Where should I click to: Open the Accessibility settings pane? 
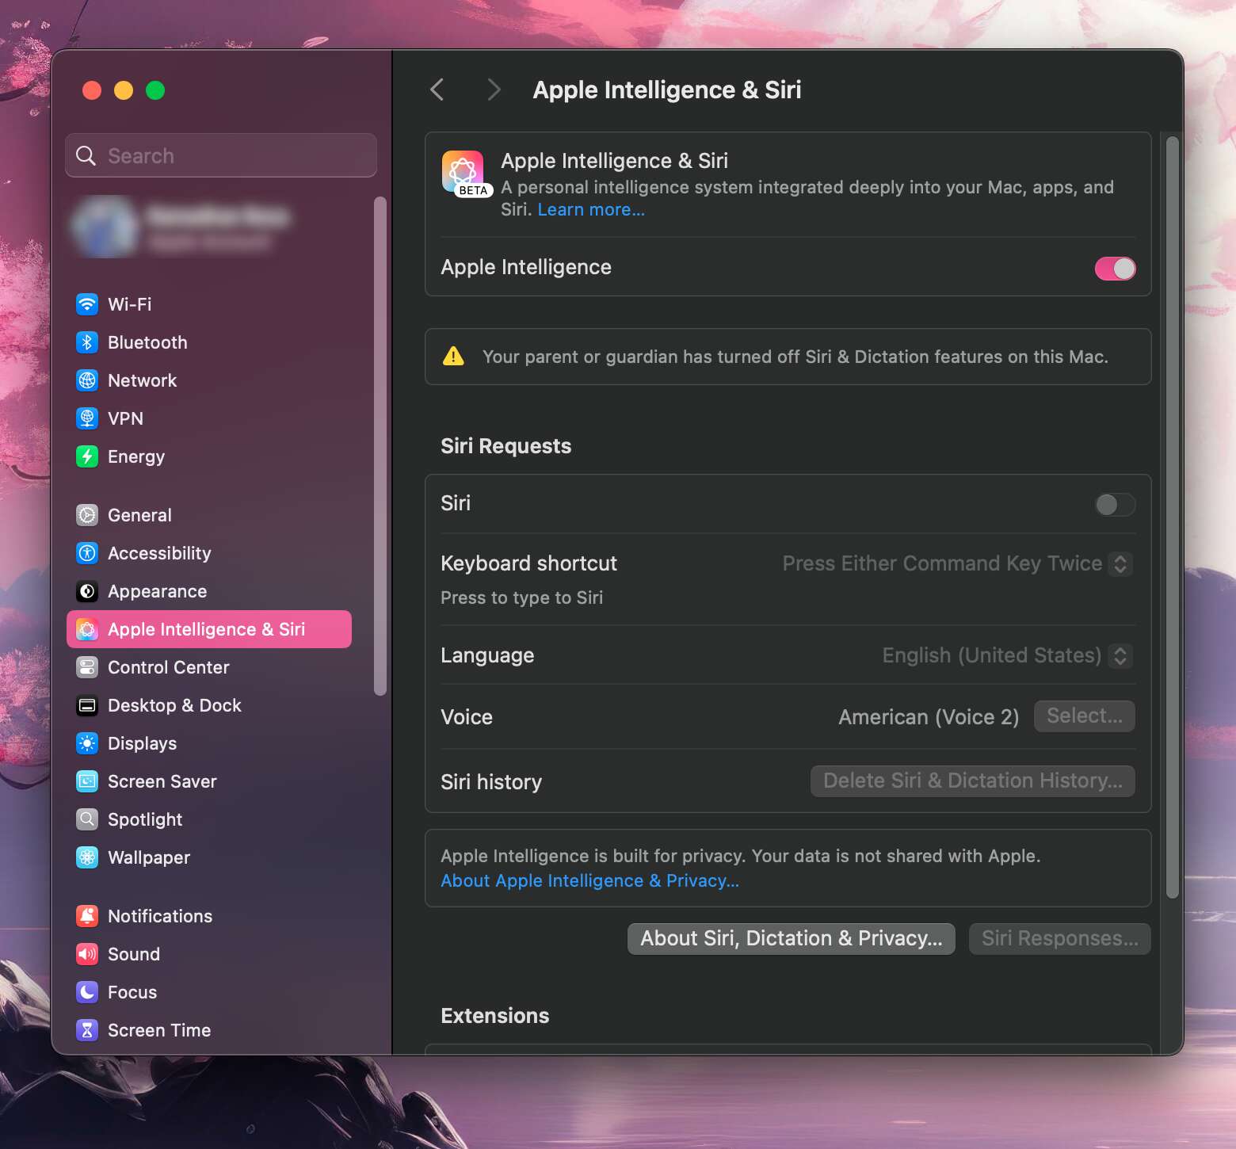click(x=209, y=553)
